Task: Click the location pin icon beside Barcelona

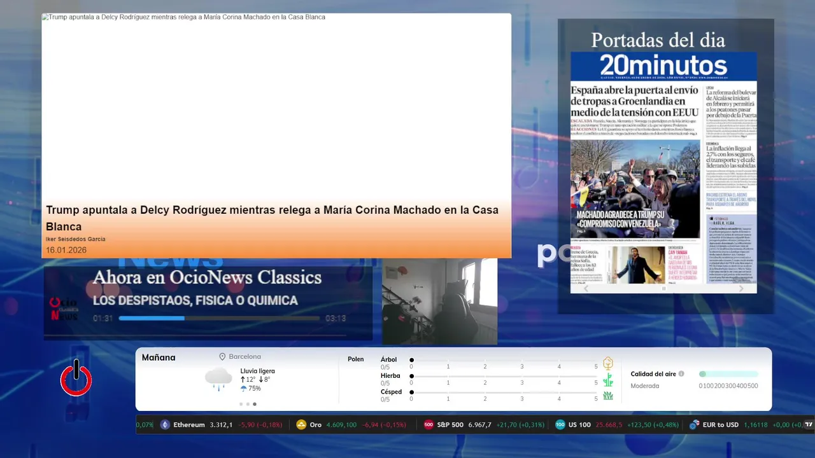Action: tap(222, 357)
